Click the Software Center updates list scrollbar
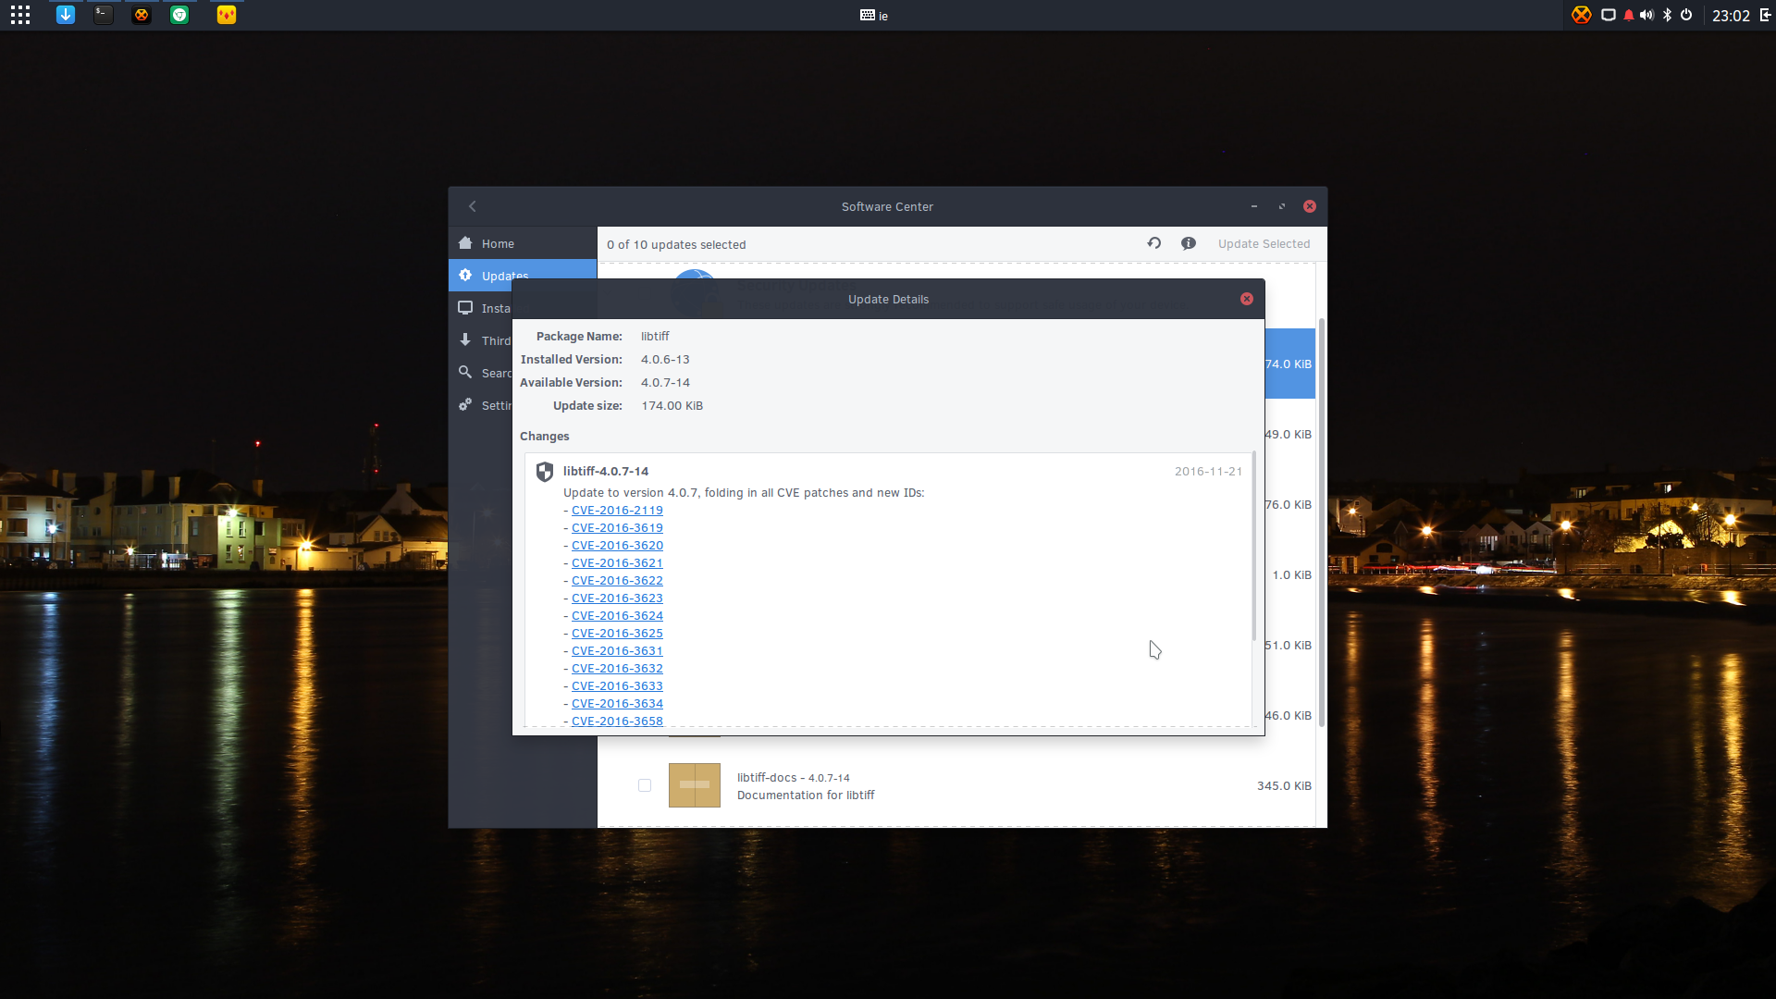Screen dimensions: 1776x999 pos(1322,523)
